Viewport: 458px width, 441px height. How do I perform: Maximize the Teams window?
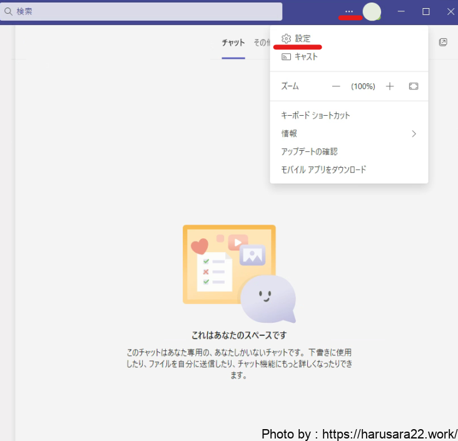click(x=426, y=11)
